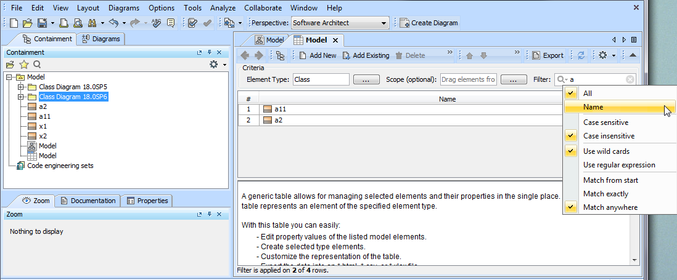Click the Scope input field
Image resolution: width=677 pixels, height=280 pixels.
(x=469, y=79)
